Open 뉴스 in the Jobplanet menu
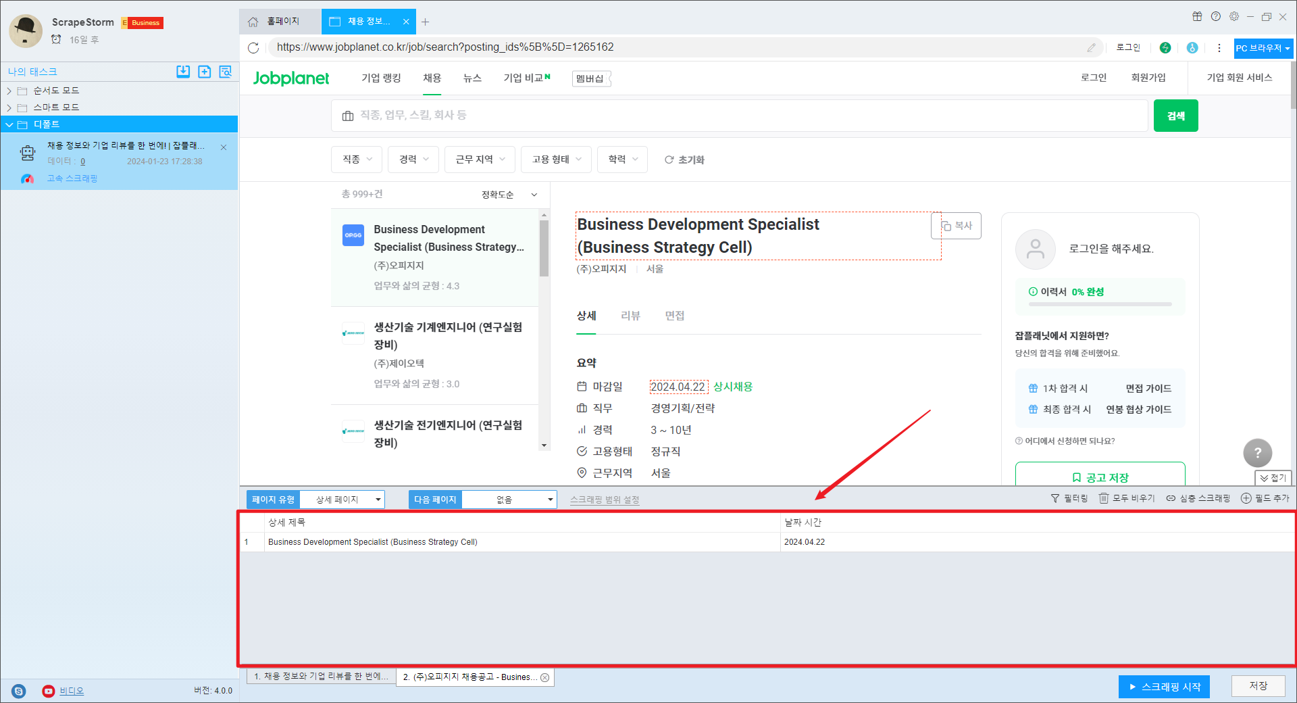The width and height of the screenshot is (1297, 703). point(472,78)
